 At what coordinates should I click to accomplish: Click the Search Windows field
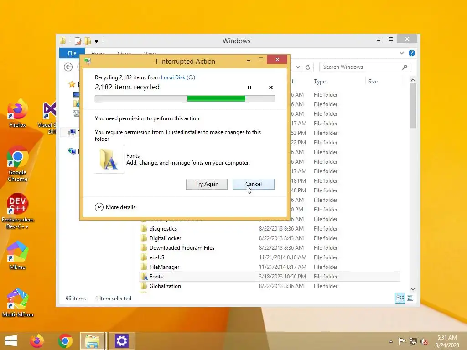pyautogui.click(x=365, y=67)
